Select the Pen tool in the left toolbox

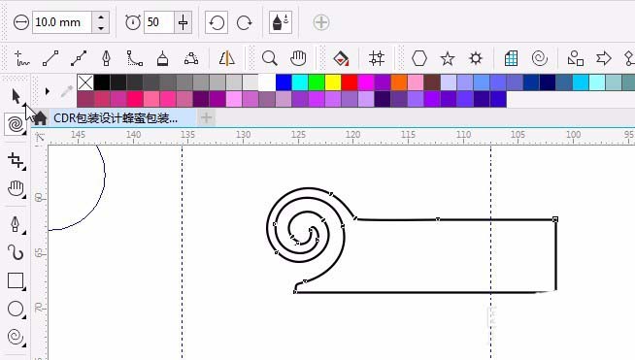point(15,224)
